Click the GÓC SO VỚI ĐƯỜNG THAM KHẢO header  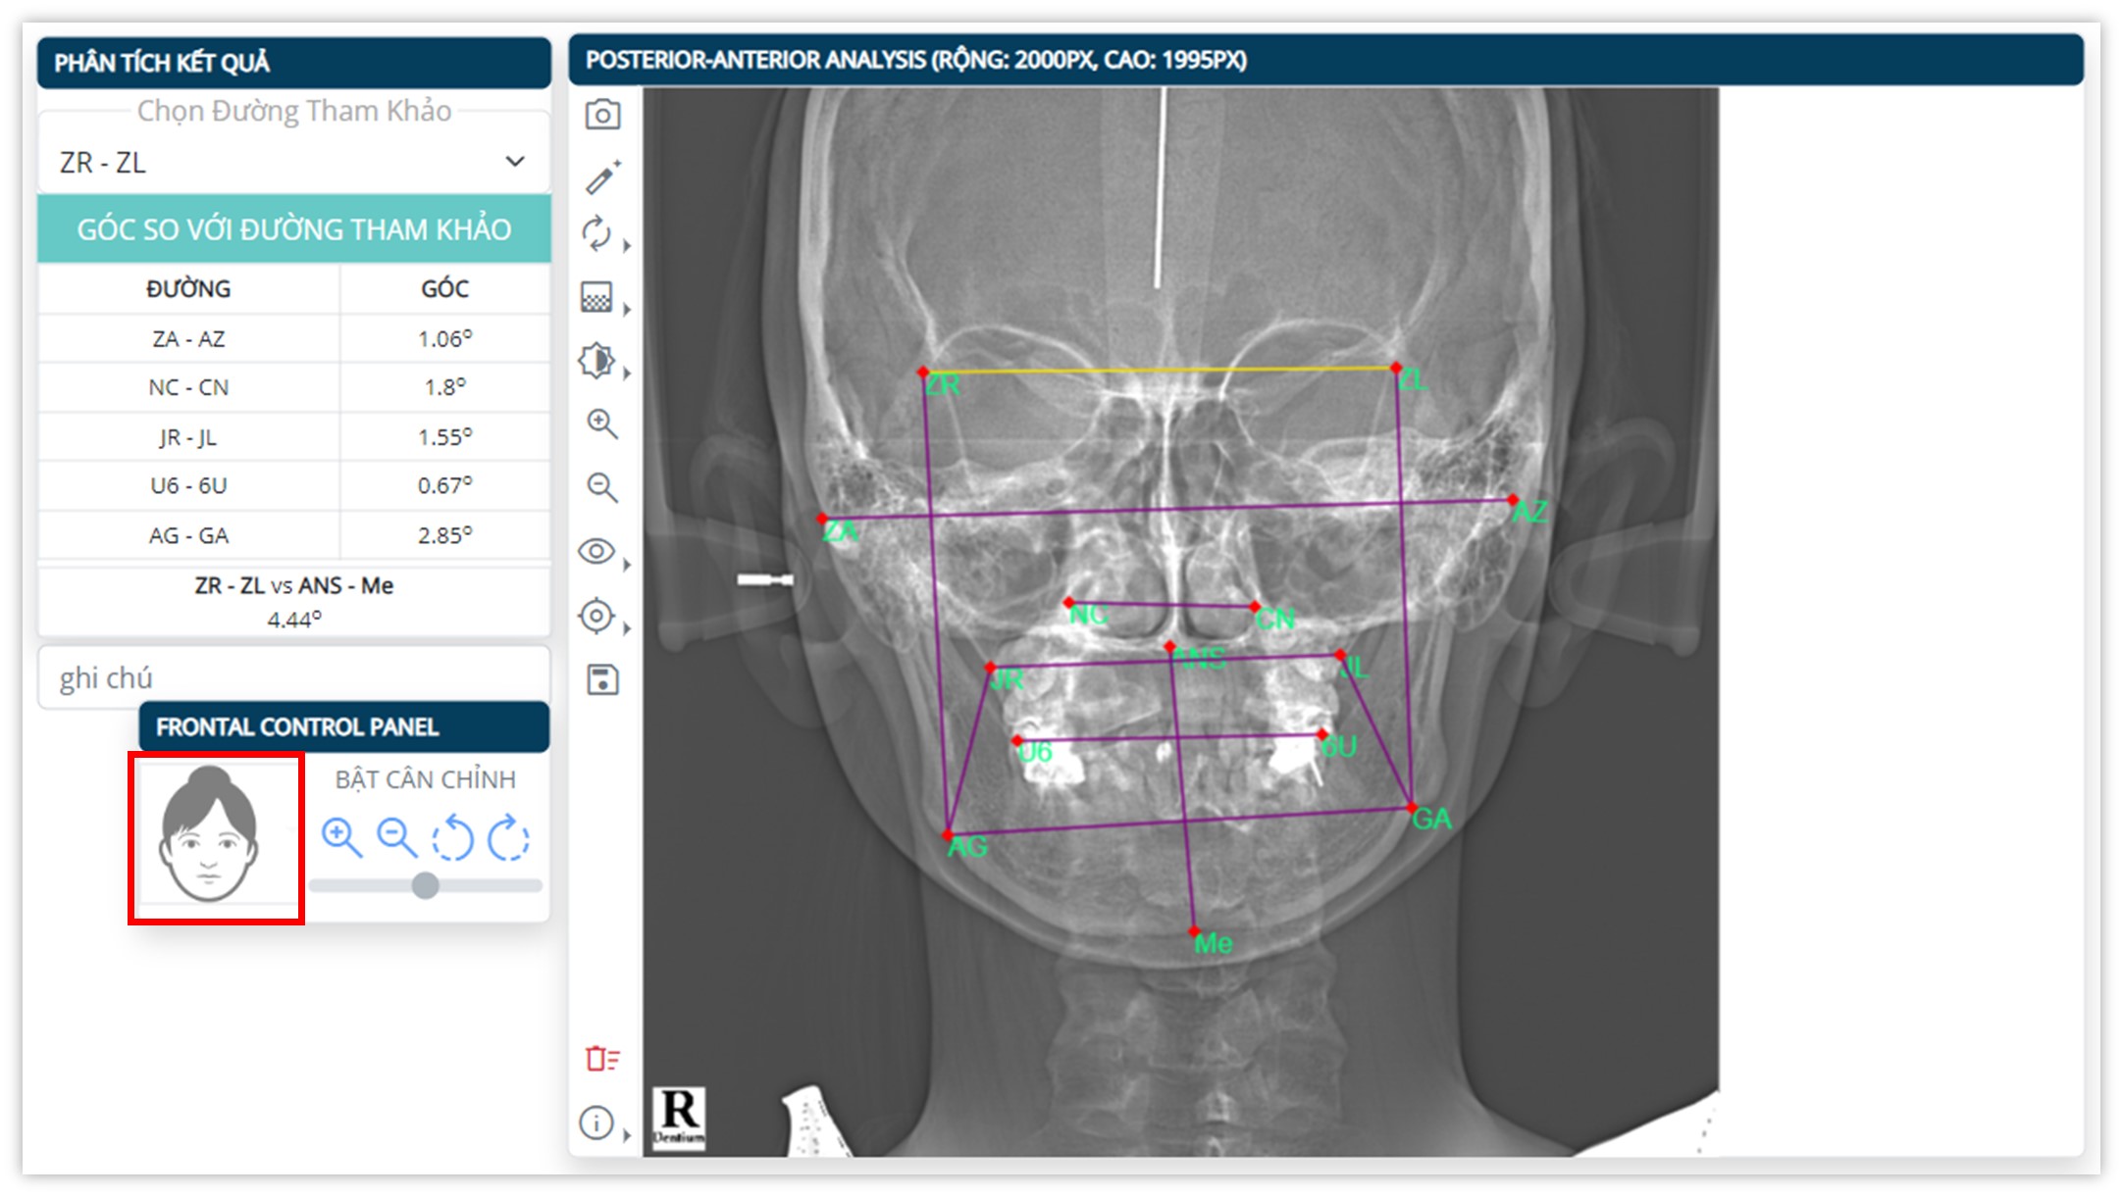pos(293,228)
